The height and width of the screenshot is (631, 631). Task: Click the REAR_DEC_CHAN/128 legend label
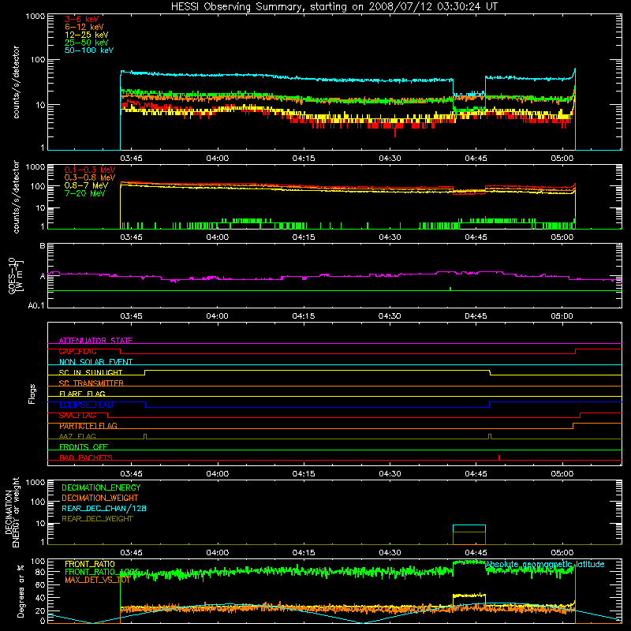104,508
